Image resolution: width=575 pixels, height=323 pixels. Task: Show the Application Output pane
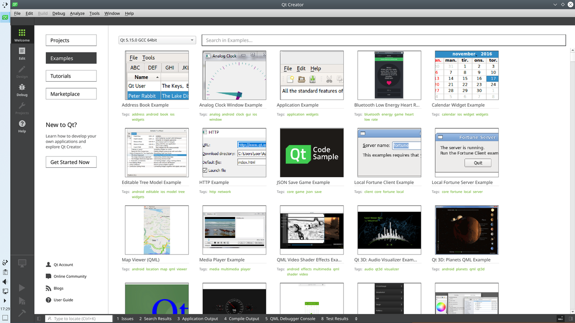point(198,319)
